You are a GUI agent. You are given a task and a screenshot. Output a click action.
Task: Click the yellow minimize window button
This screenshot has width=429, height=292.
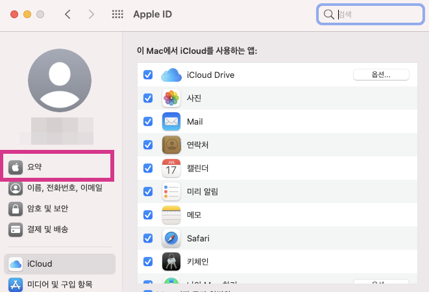pos(27,14)
